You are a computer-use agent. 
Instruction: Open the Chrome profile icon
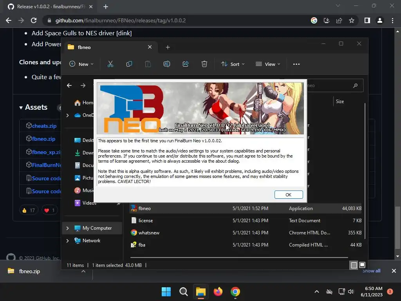(x=380, y=20)
